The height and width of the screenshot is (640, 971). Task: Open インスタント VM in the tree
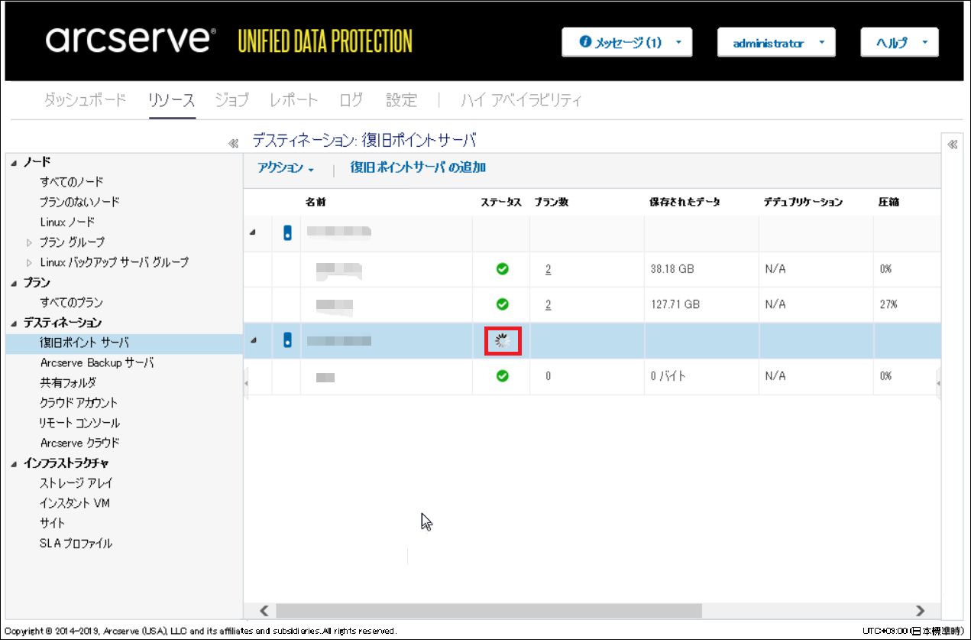click(75, 503)
